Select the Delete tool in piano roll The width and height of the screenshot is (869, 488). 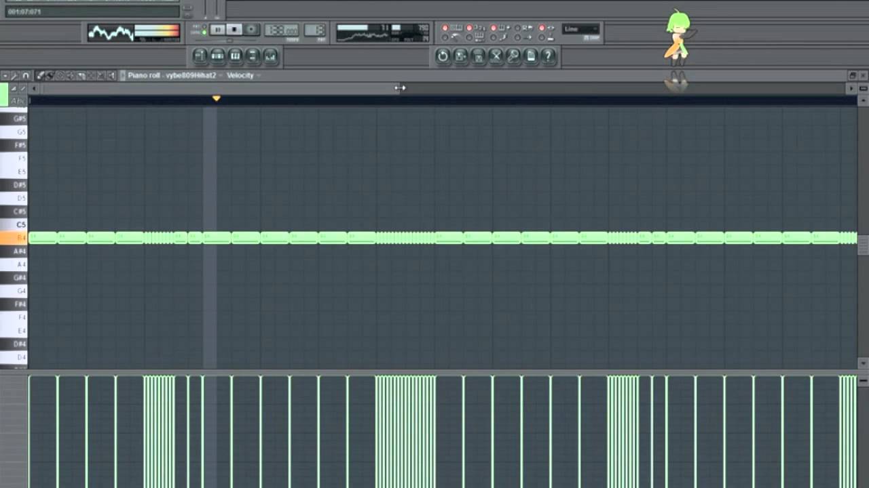pos(60,75)
